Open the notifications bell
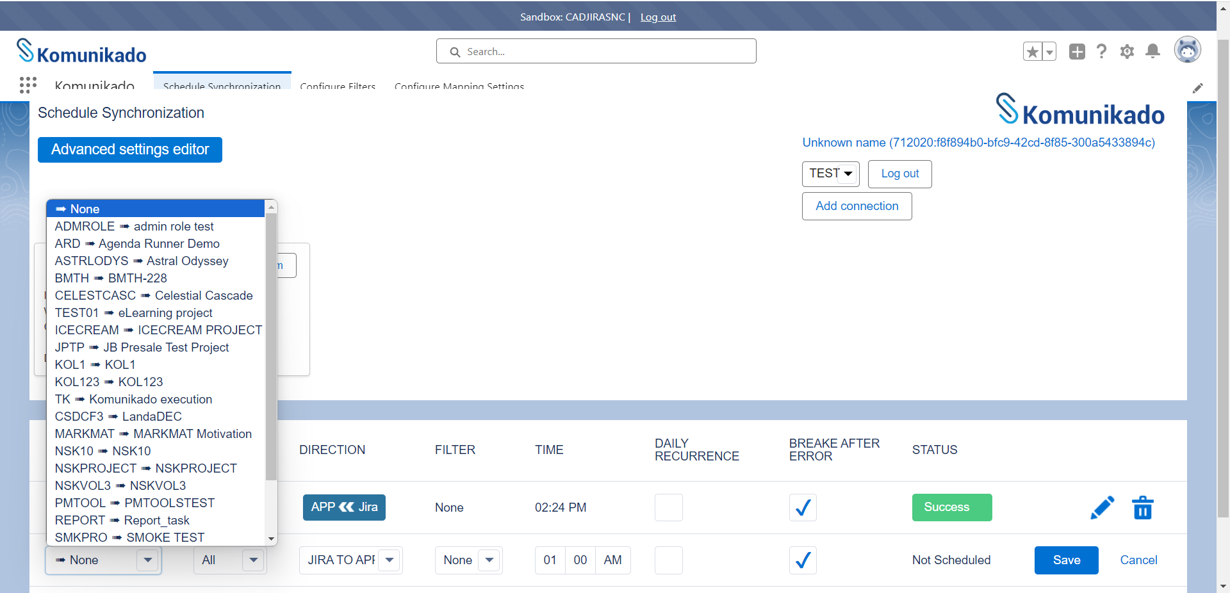 click(x=1152, y=51)
